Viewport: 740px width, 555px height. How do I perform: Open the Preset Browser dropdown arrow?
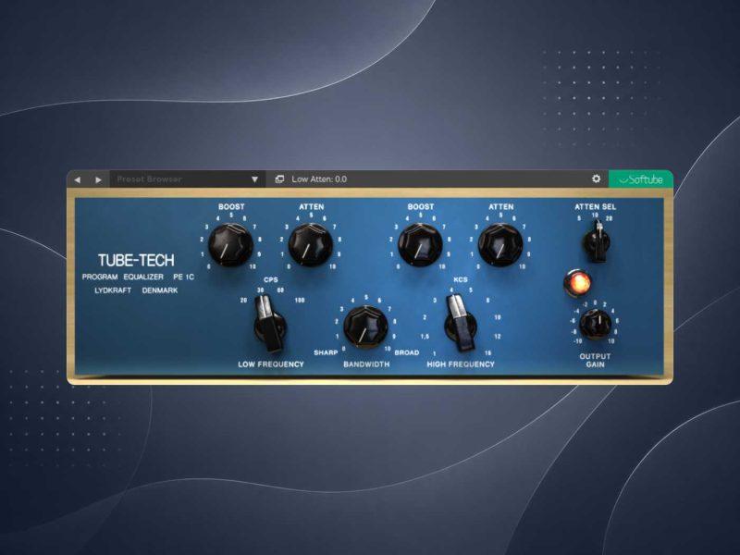pyautogui.click(x=255, y=179)
